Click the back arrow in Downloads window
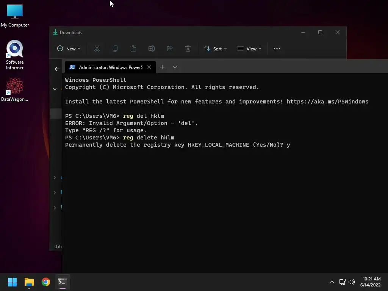The width and height of the screenshot is (388, 291). 57,69
